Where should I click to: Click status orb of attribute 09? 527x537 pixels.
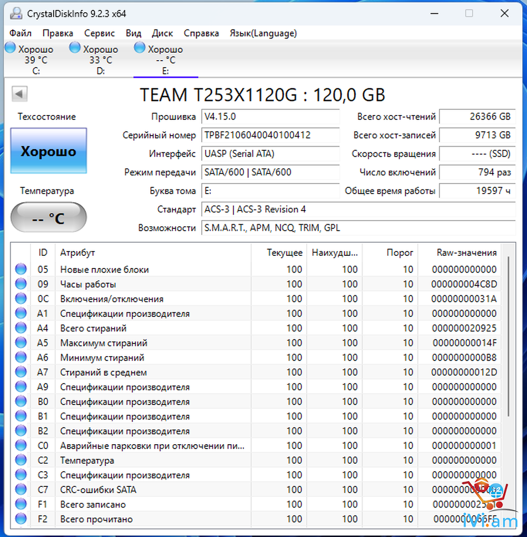coord(21,284)
